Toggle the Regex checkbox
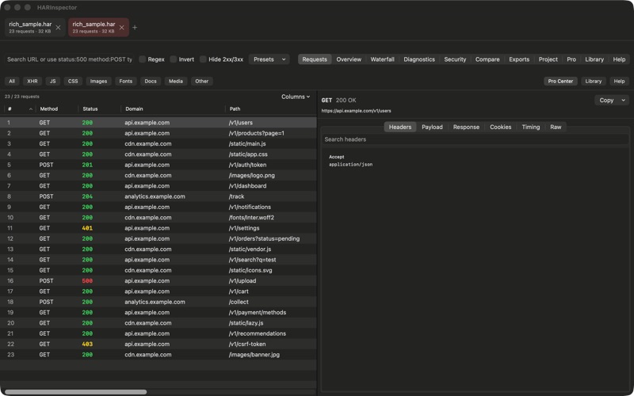This screenshot has height=396, width=634. (x=143, y=59)
